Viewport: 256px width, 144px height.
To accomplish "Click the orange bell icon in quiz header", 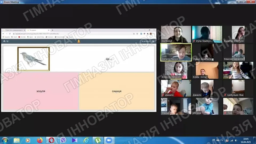I will [x=79, y=41].
